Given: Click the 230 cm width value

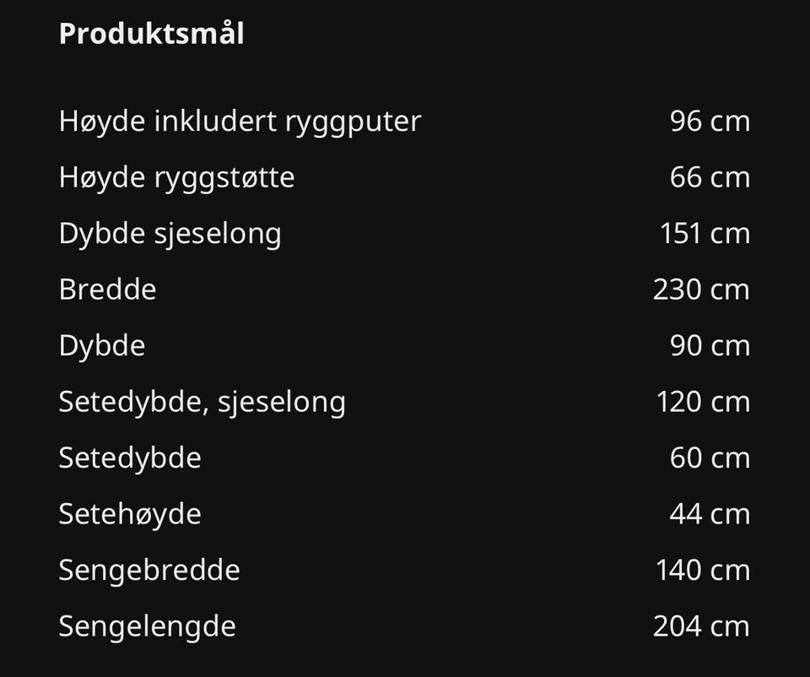Looking at the screenshot, I should [701, 290].
